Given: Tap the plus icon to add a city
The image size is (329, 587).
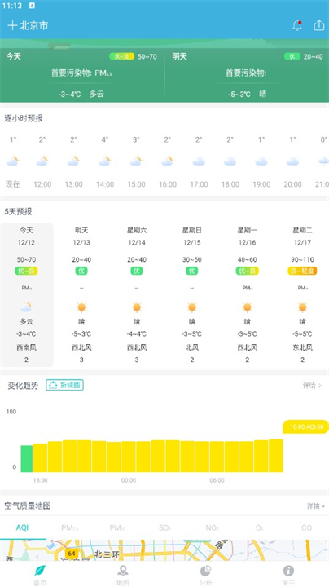Looking at the screenshot, I should [x=12, y=25].
